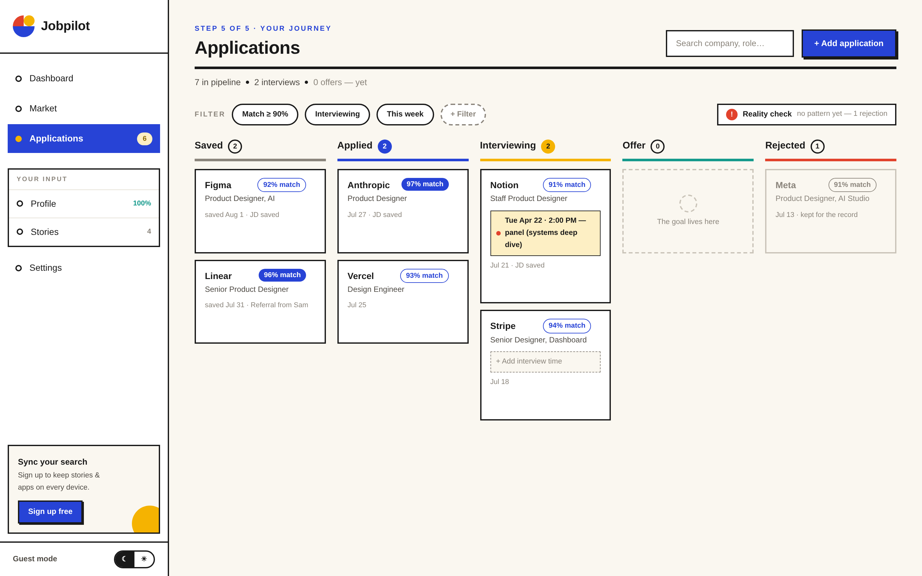Click the Interviewing column count badge
Image resolution: width=922 pixels, height=576 pixels.
(548, 146)
